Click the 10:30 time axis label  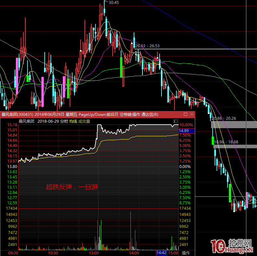click(53, 253)
